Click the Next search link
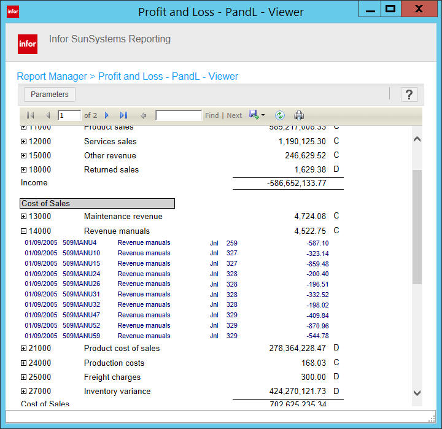The image size is (442, 429). pyautogui.click(x=235, y=115)
